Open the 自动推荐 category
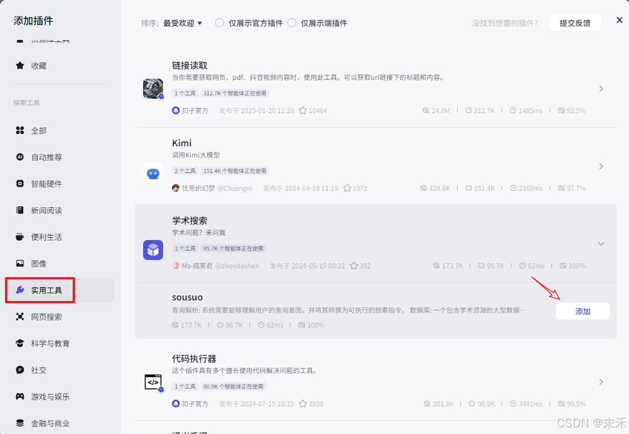 (x=60, y=157)
